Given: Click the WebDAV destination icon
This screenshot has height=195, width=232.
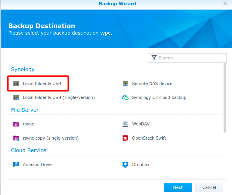Looking at the screenshot, I should pos(125,124).
